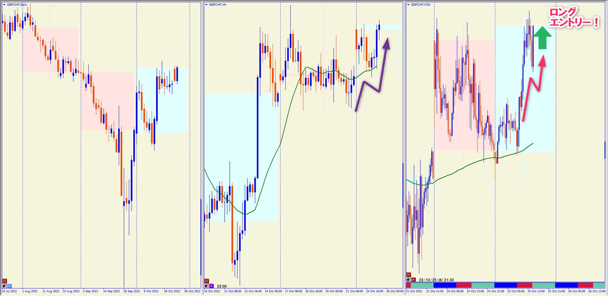Click the 26 Sep 2022 date on Daily timeline
The image size is (608, 296).
pyautogui.click(x=132, y=291)
